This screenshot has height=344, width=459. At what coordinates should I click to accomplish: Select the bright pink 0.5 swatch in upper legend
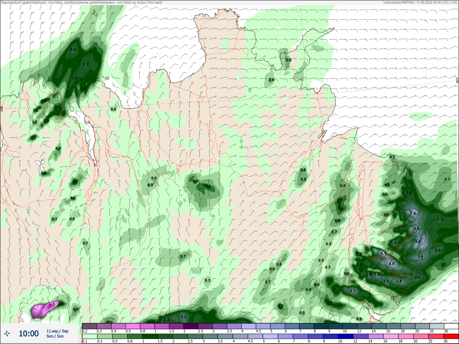133,326
